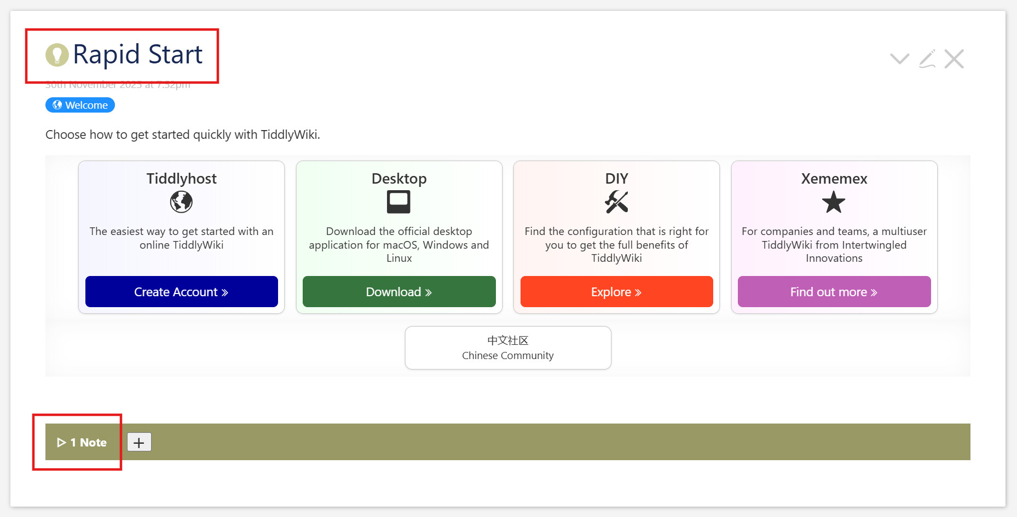Screen dimensions: 1017x517
Task: Open the Chinese Community card
Action: pyautogui.click(x=508, y=348)
